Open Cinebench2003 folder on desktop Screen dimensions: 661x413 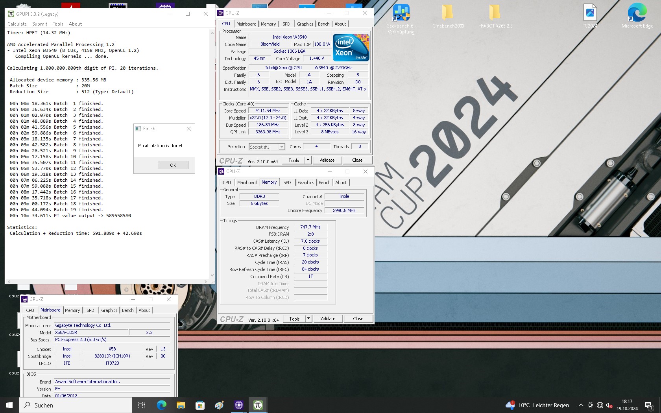coord(448,17)
